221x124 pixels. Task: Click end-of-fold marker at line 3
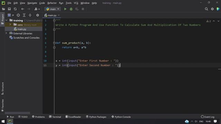coord(54,29)
